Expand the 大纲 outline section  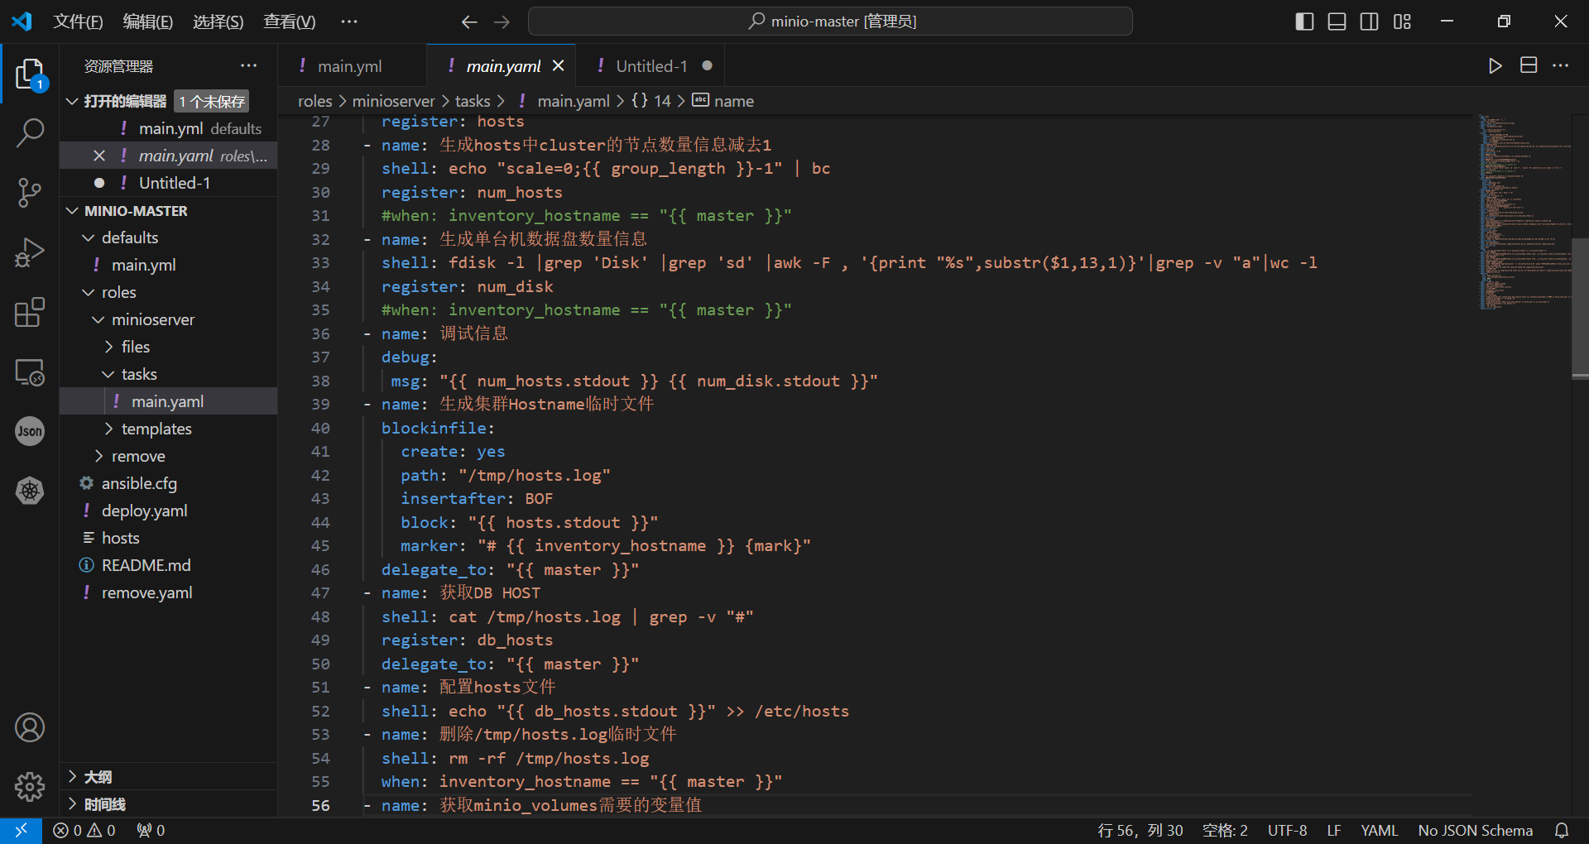point(98,777)
